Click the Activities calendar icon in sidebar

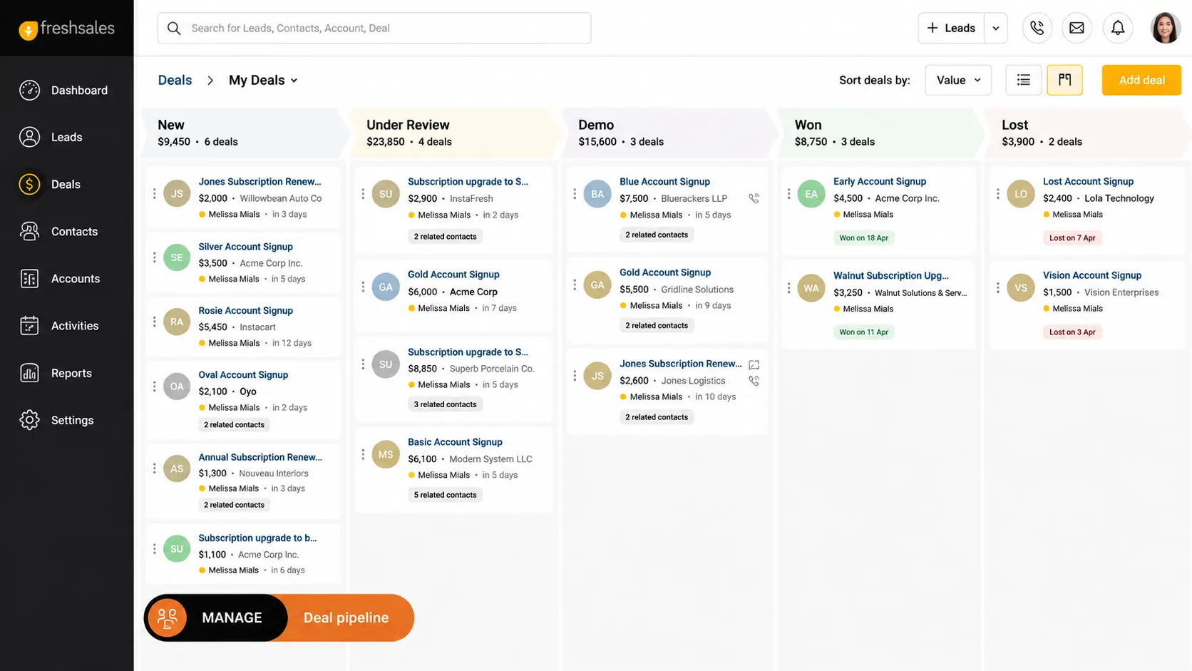tap(29, 326)
